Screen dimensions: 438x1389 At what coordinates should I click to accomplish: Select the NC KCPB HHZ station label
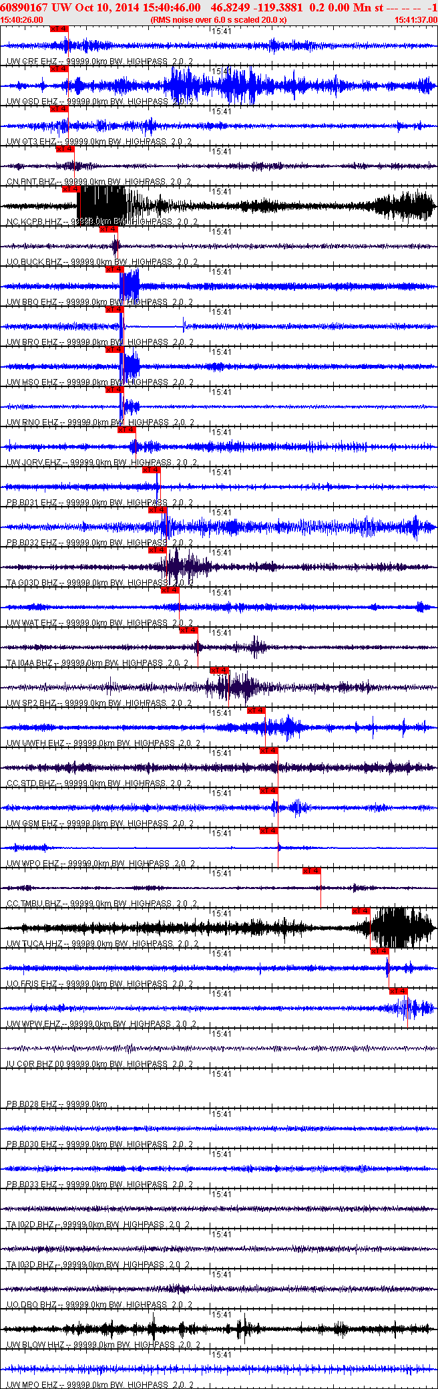pyautogui.click(x=35, y=222)
